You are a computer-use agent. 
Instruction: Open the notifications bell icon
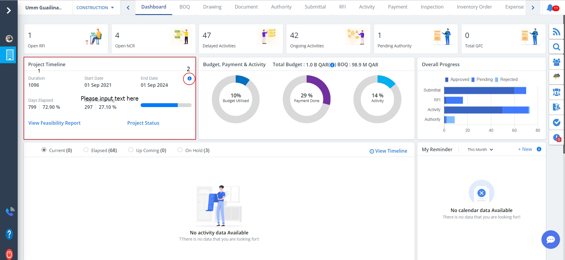point(550,8)
